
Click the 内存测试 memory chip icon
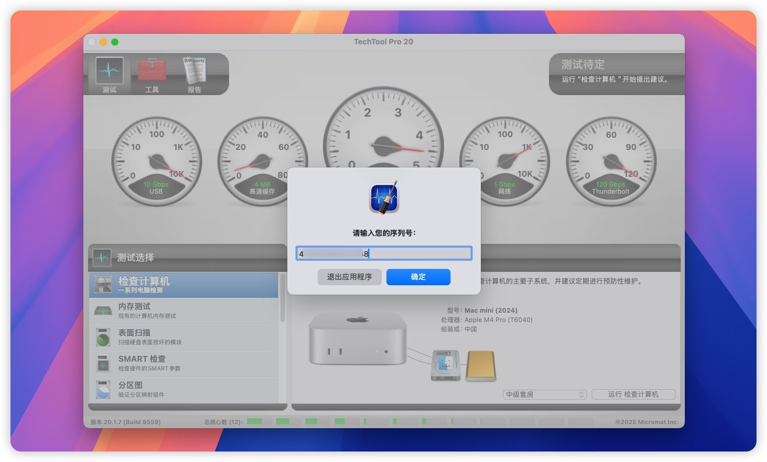coord(103,311)
